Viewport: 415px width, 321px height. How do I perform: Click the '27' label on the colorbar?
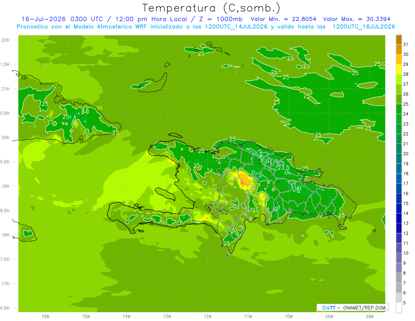406,84
